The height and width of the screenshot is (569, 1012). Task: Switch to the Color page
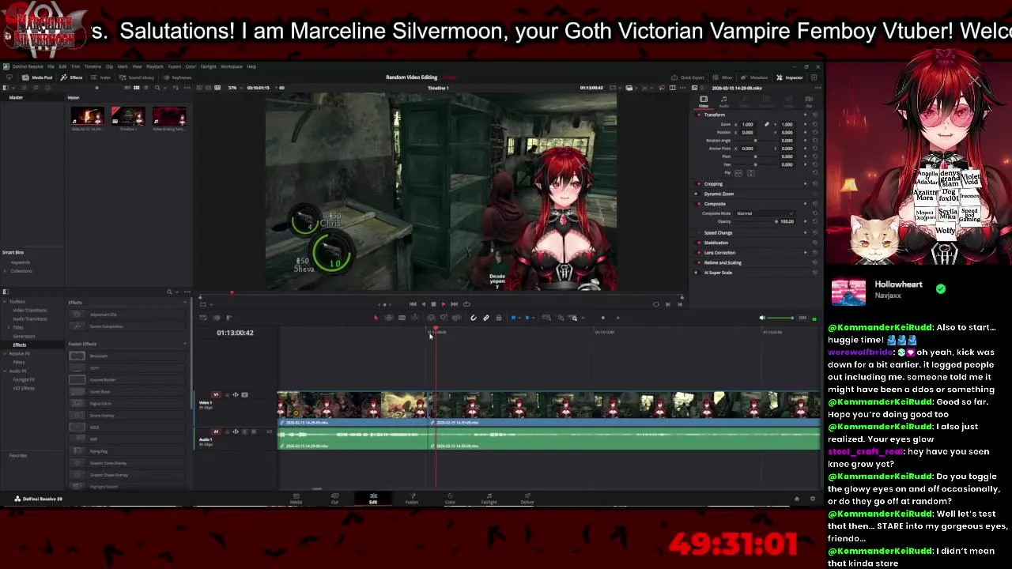(450, 499)
